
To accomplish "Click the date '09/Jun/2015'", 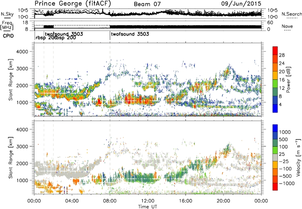I will click(x=241, y=3).
